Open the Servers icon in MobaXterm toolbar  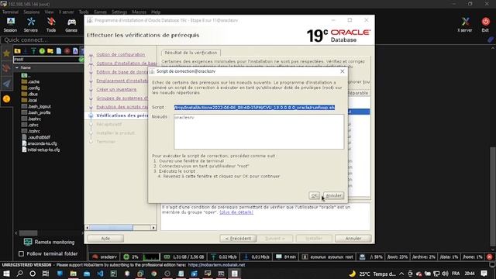click(31, 25)
